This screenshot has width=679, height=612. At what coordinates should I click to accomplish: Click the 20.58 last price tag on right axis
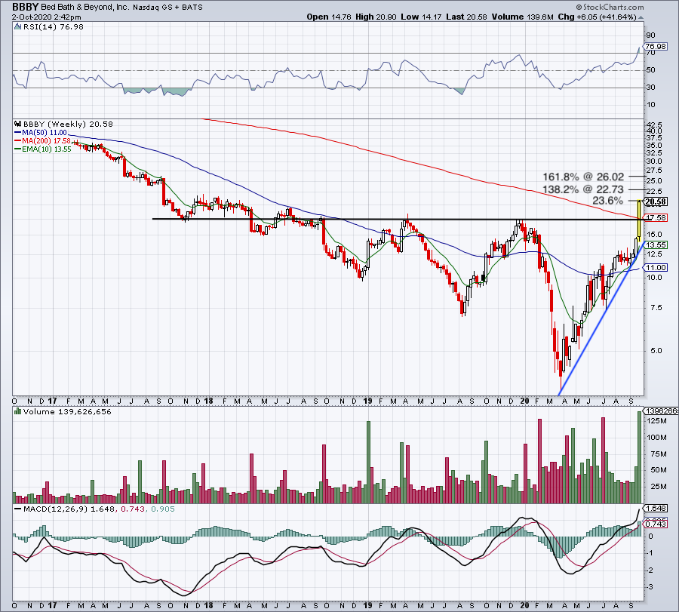(656, 201)
